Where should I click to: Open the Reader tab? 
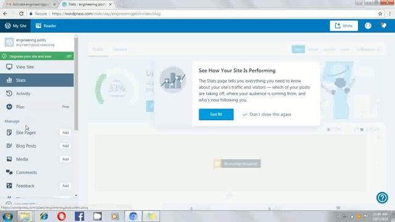[x=46, y=26]
